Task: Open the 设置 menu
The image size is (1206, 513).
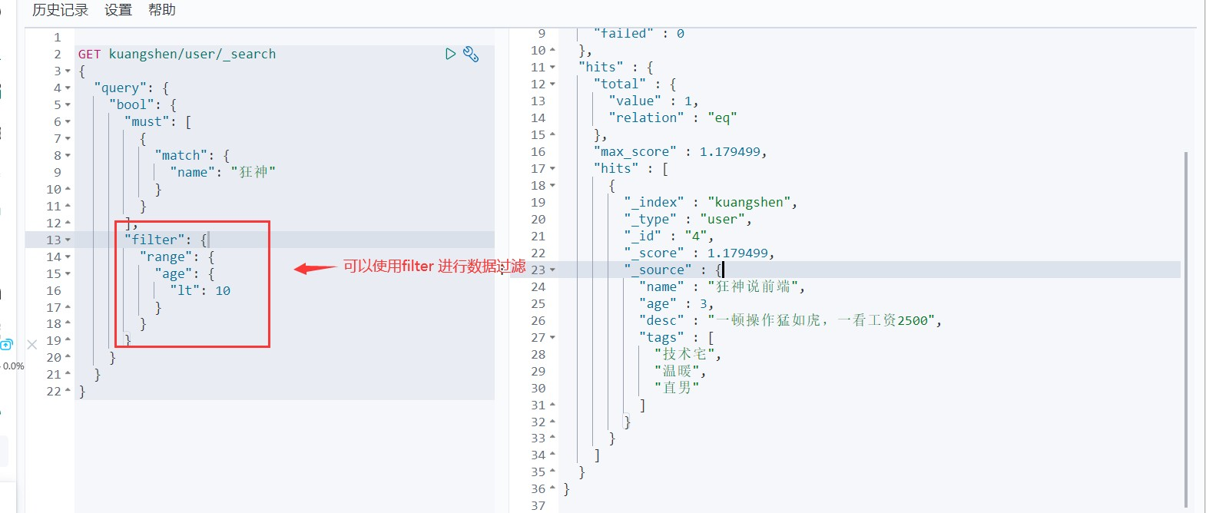Action: (x=118, y=10)
